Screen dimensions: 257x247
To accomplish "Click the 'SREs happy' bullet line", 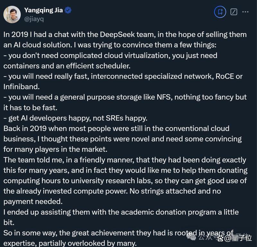I will click(x=75, y=118).
